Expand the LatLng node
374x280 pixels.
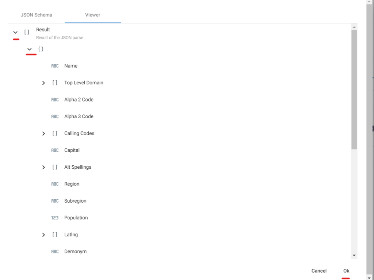43,234
